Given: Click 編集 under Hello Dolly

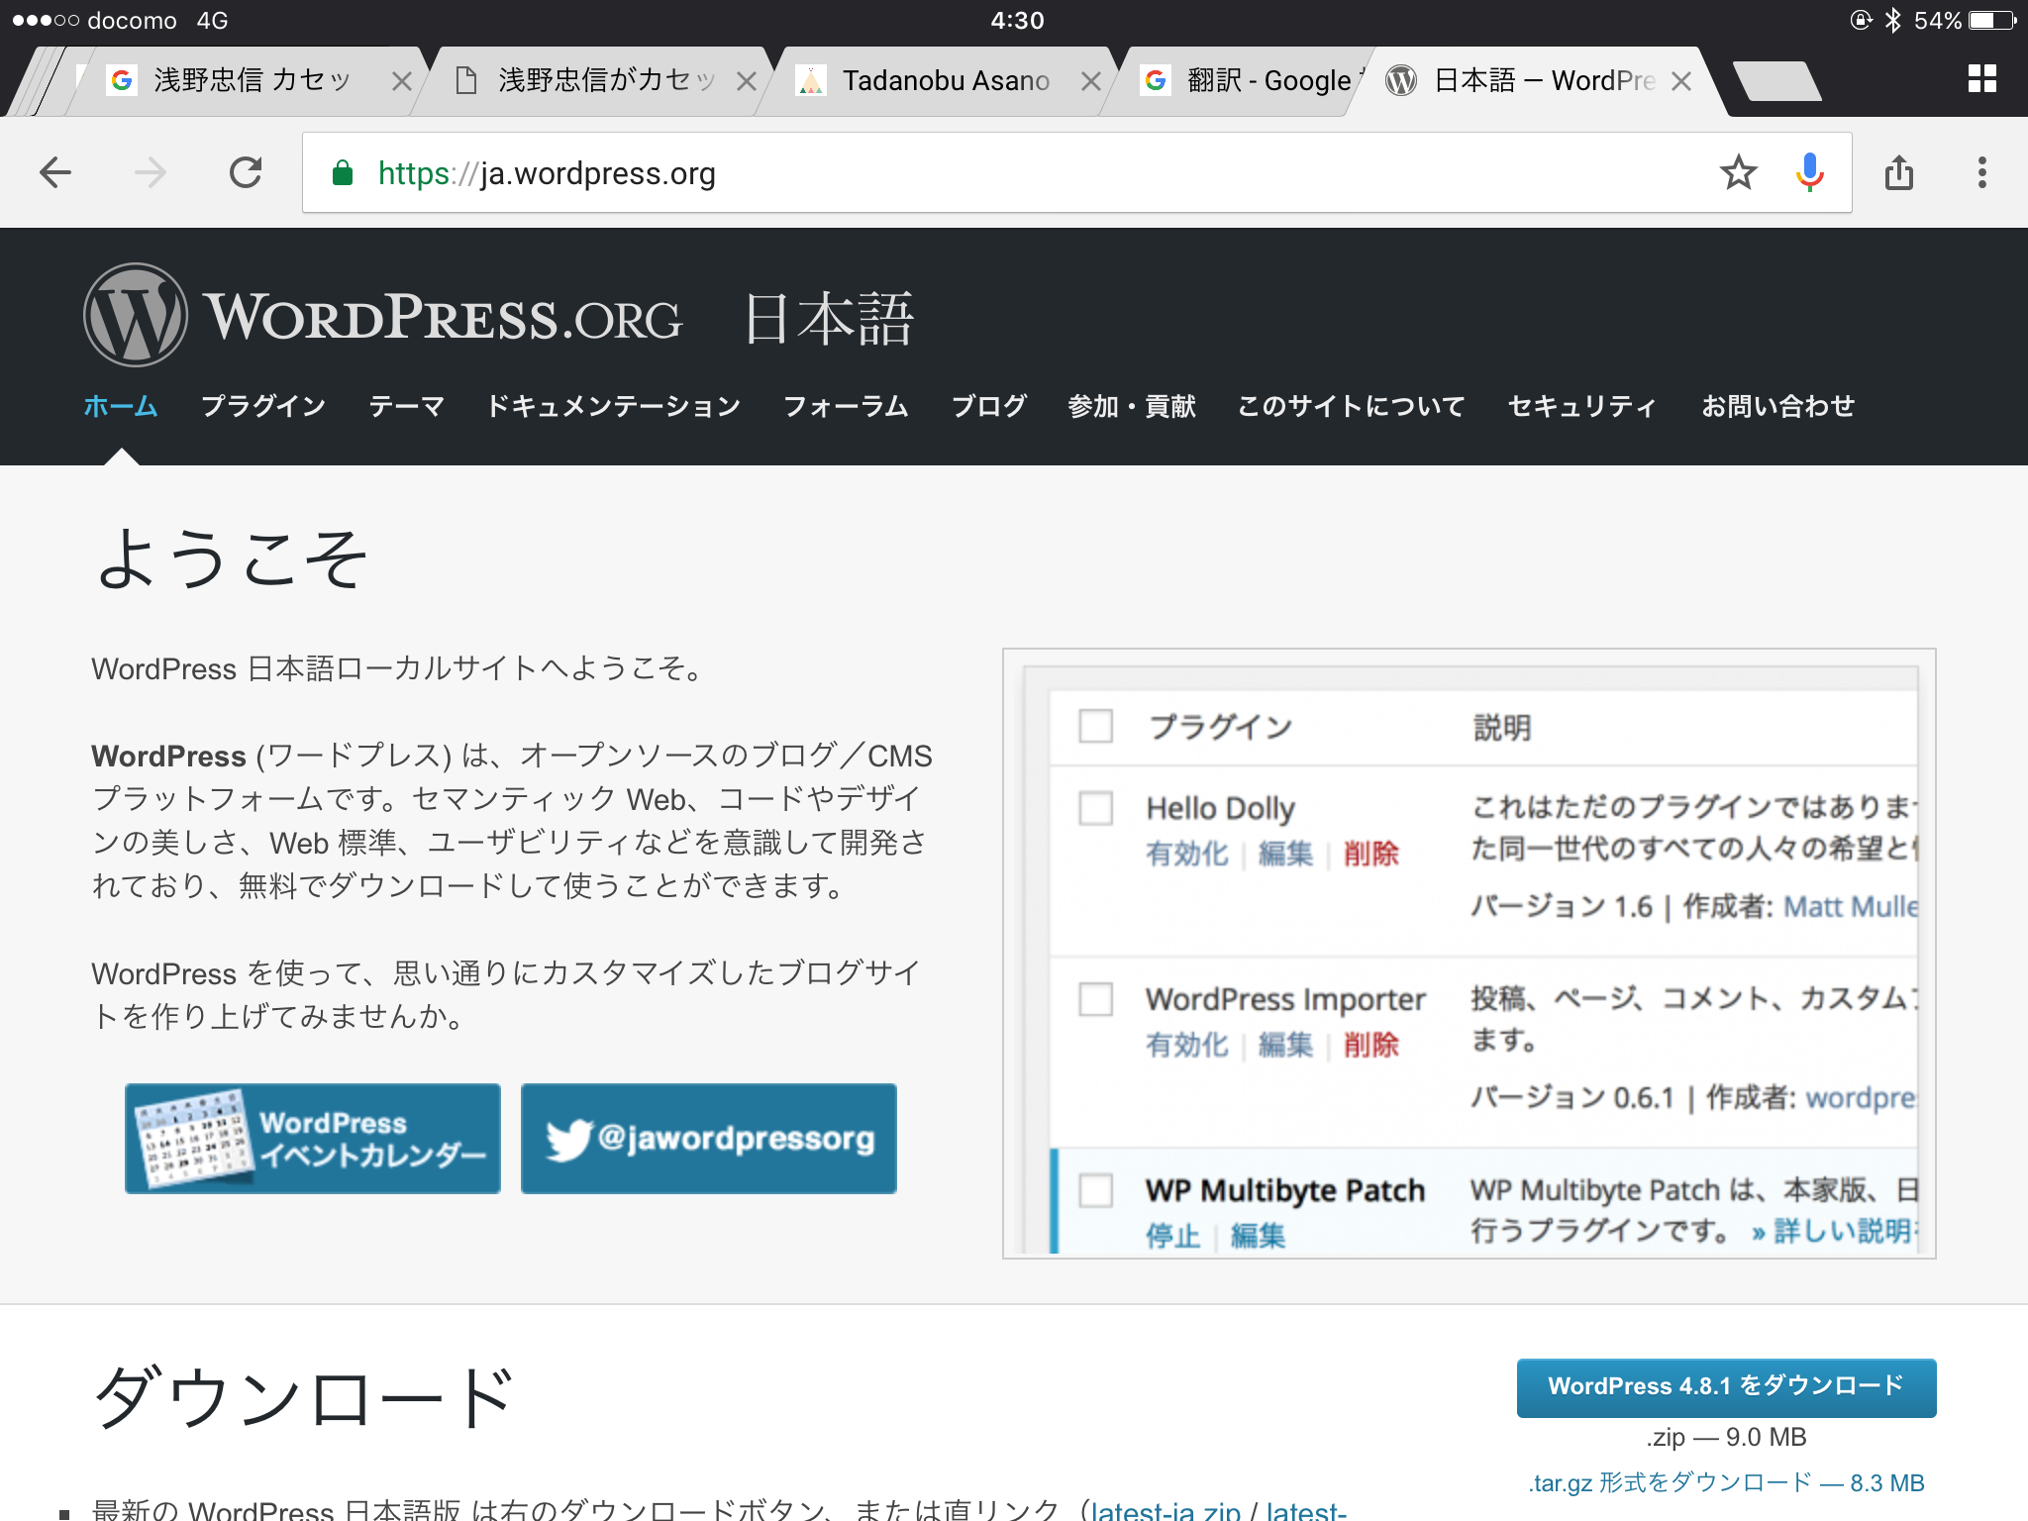Looking at the screenshot, I should pyautogui.click(x=1285, y=854).
